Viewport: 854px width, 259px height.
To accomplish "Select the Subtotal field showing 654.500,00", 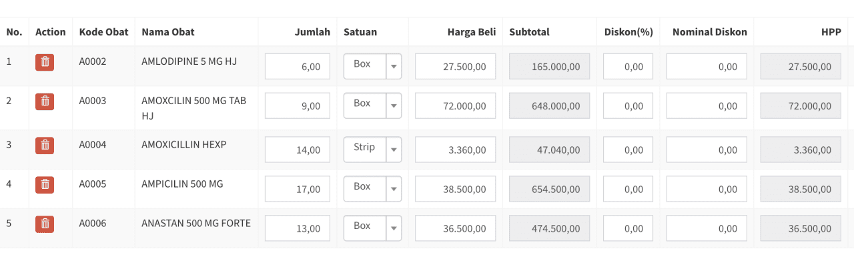I will 550,189.
